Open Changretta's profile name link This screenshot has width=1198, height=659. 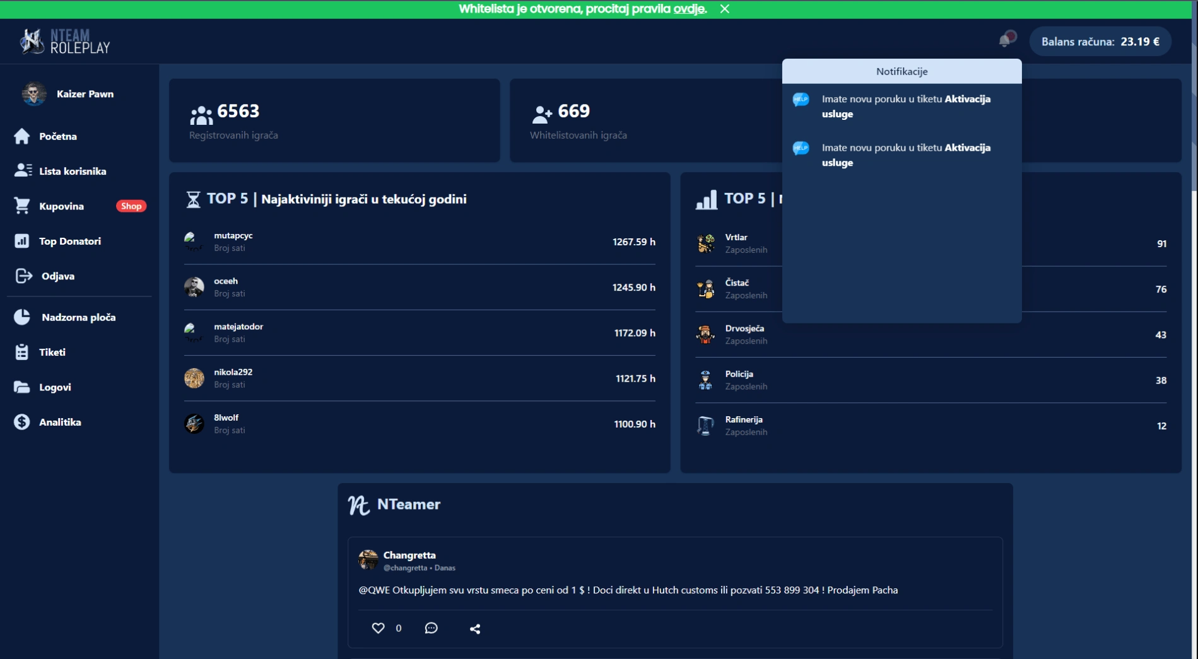coord(409,555)
